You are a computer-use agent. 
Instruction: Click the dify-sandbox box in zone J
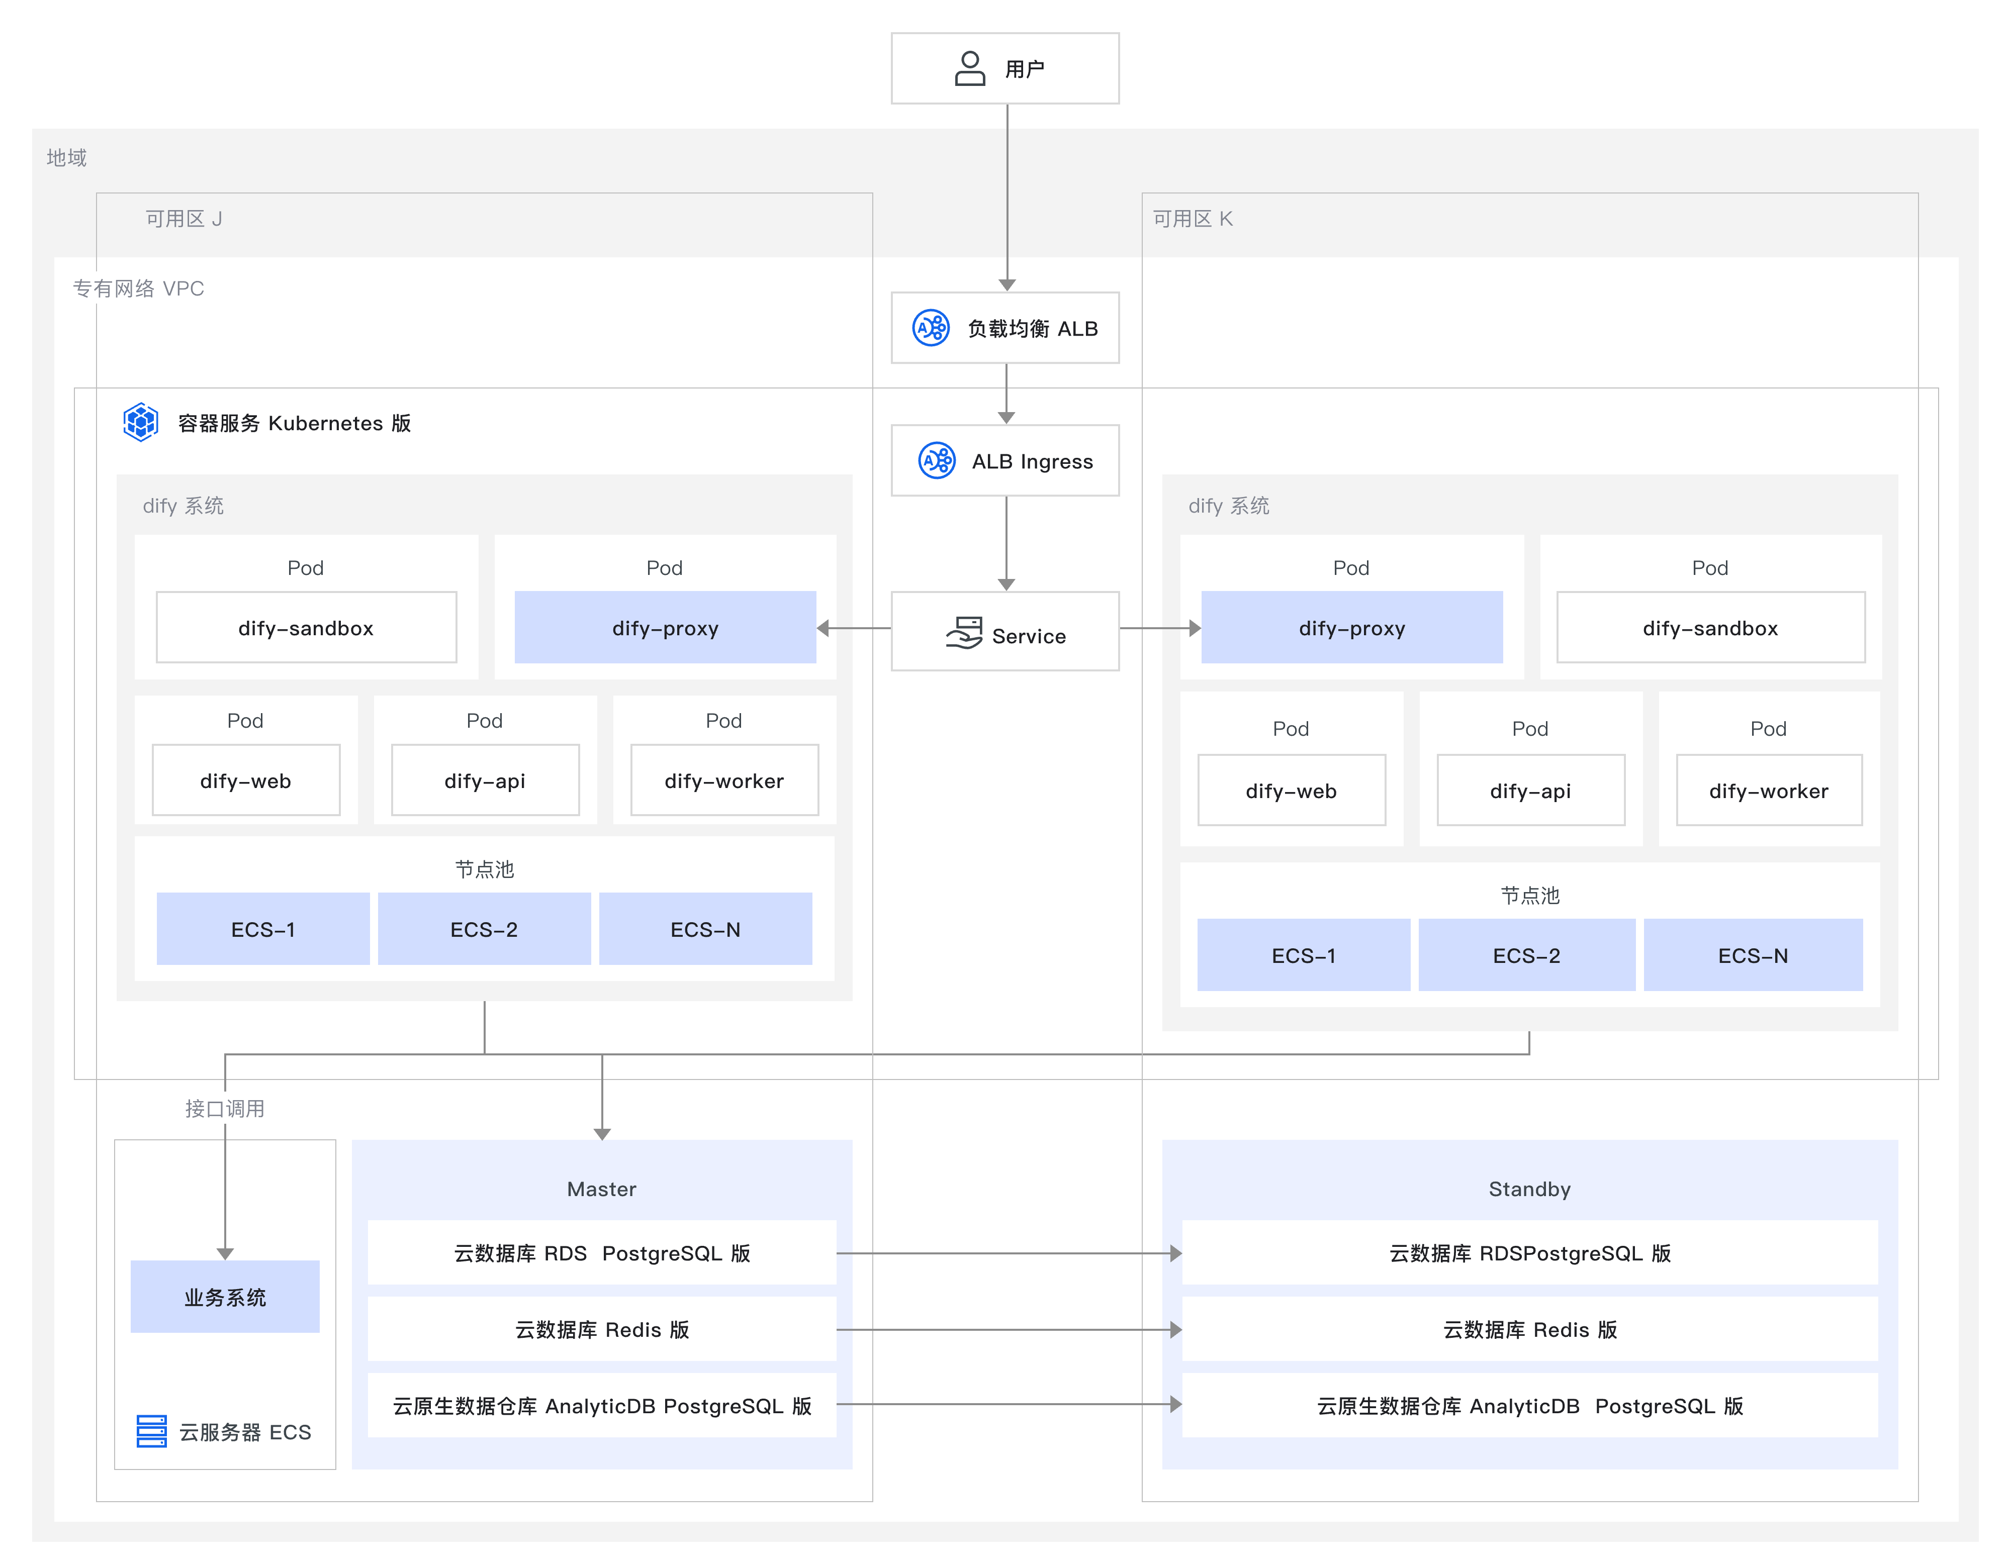pyautogui.click(x=306, y=628)
